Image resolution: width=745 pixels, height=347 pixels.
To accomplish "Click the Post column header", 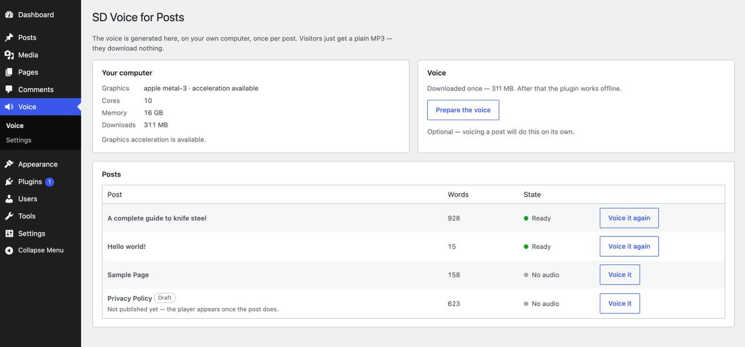I will point(115,195).
